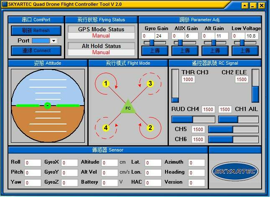Click the Roll sensor field
The image size is (270, 197).
[33, 163]
